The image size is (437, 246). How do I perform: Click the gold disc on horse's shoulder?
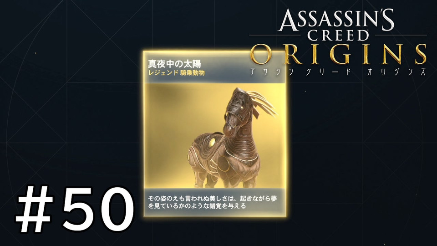pos(213,142)
